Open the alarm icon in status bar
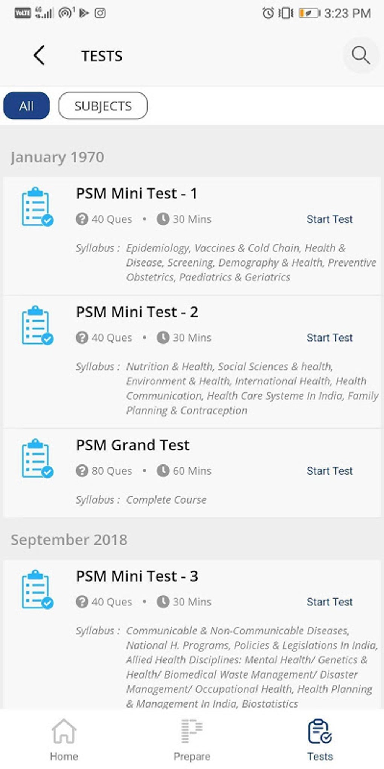The height and width of the screenshot is (769, 384). pos(268,13)
